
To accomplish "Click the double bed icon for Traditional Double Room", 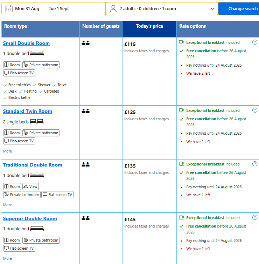I will pos(37,175).
